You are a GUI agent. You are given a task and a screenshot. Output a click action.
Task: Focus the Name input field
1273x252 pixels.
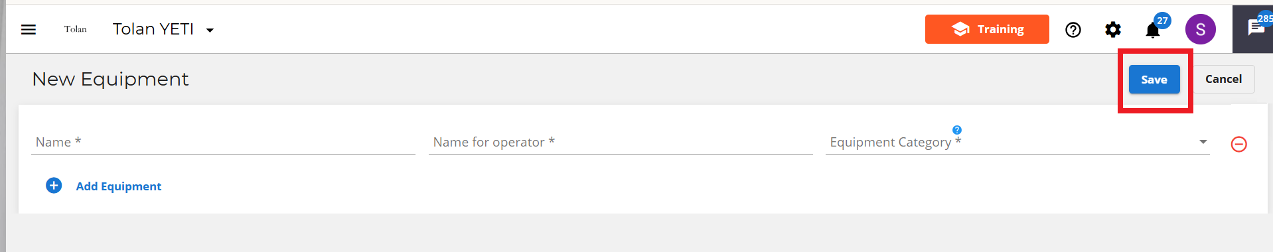(x=223, y=142)
